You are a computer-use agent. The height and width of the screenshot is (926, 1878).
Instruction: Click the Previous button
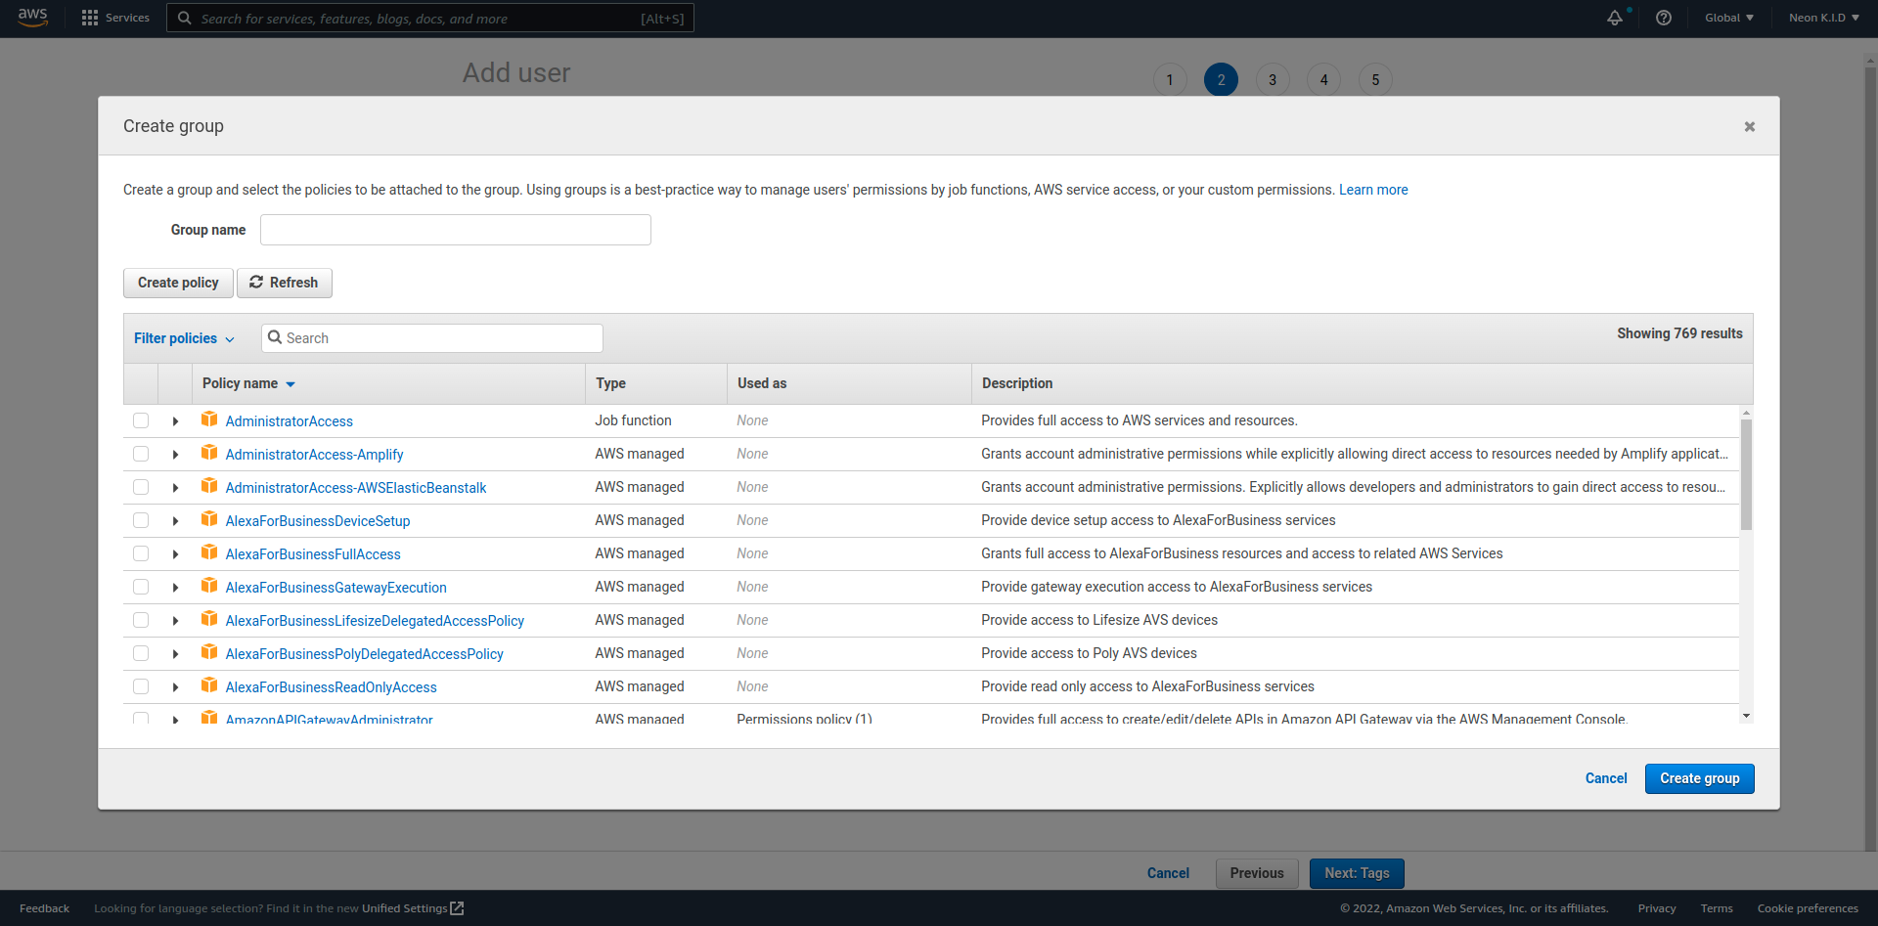(1257, 873)
